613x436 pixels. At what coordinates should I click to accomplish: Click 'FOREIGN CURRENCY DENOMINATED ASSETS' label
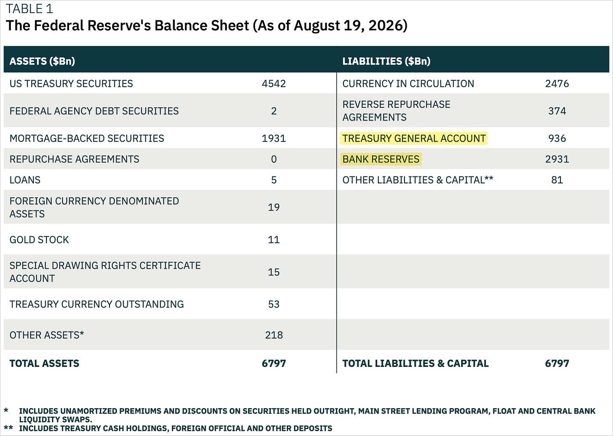coord(94,207)
